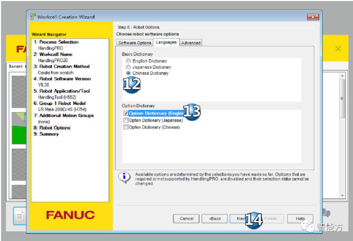Select step 8: Robot Options in navigator

52,128
